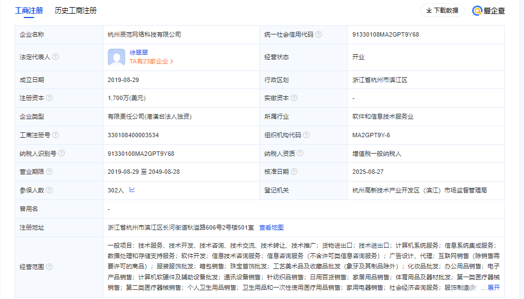
Task: Click registration authority 杭州高新技术产业开发区 value
Action: (x=420, y=190)
